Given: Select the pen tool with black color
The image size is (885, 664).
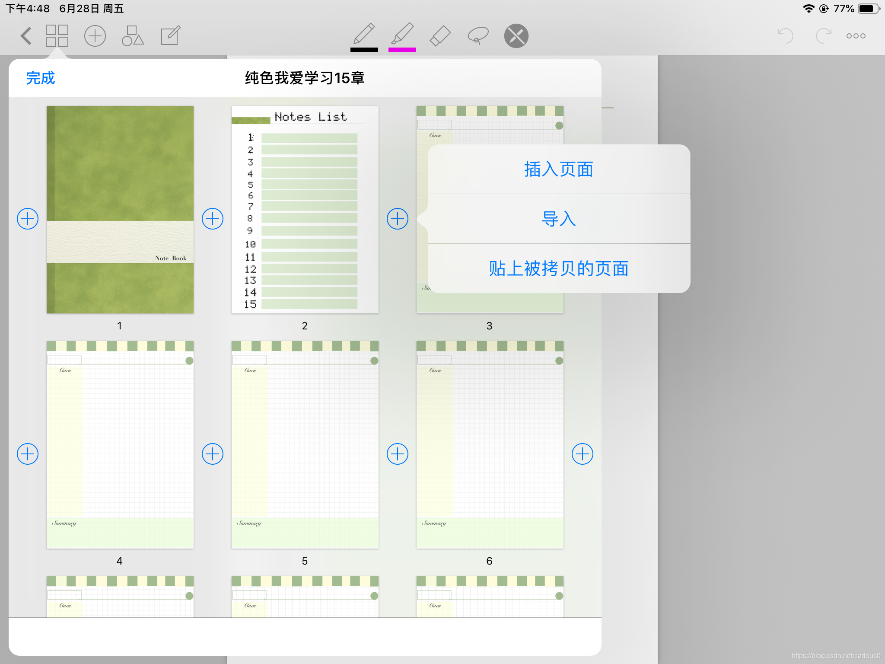Looking at the screenshot, I should 364,37.
